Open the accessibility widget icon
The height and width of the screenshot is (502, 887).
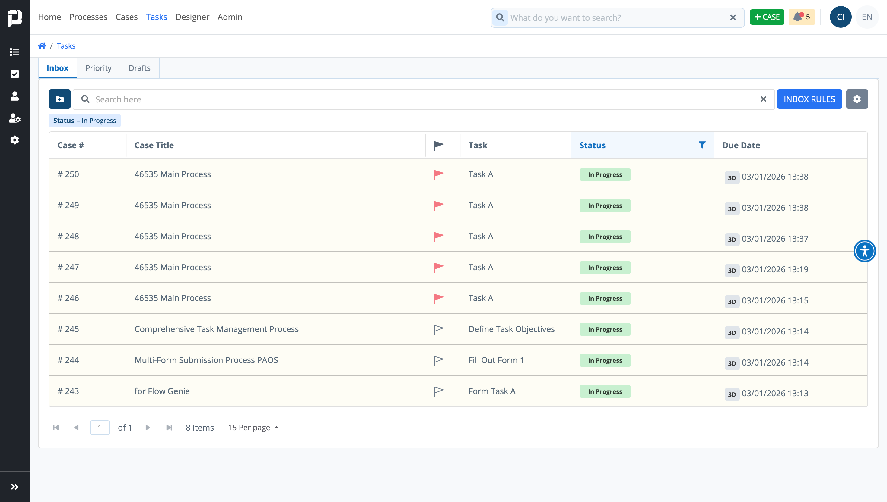point(864,251)
